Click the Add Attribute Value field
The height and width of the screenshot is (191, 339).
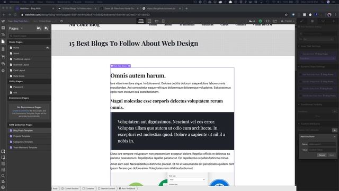[x=322, y=150]
